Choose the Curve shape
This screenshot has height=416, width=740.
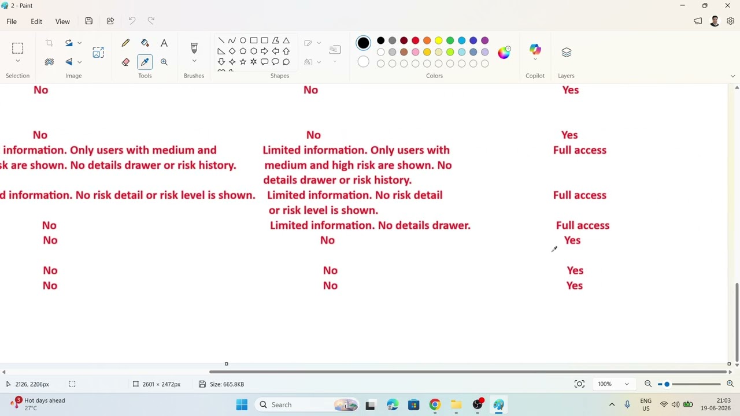click(232, 40)
